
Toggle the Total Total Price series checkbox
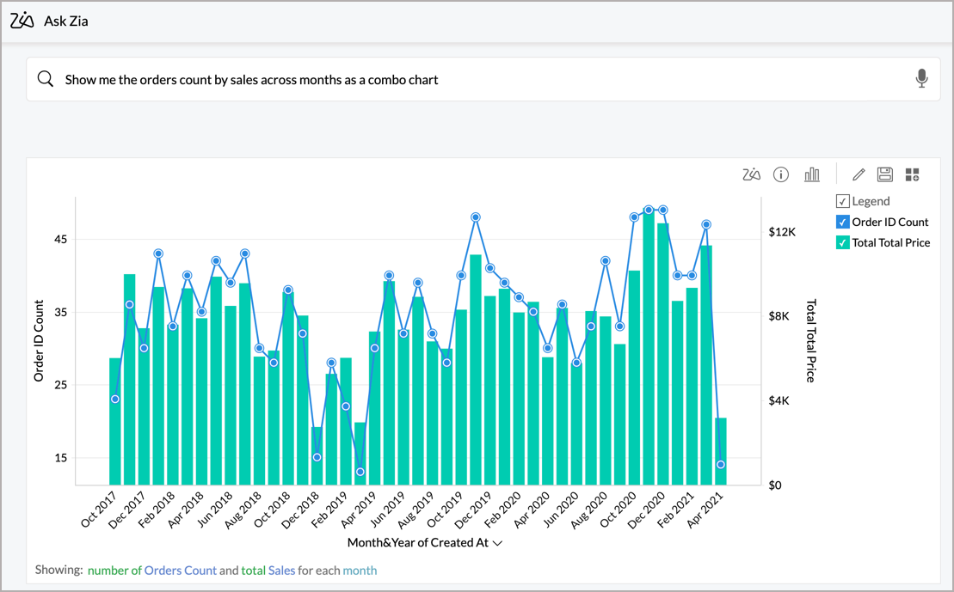(x=842, y=243)
